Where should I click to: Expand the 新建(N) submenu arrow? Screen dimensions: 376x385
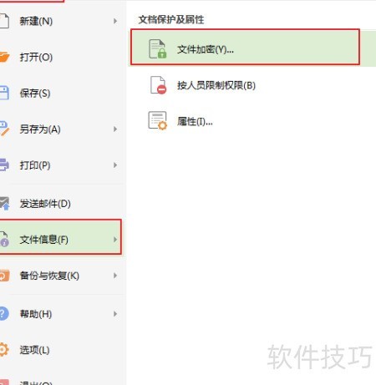(115, 21)
